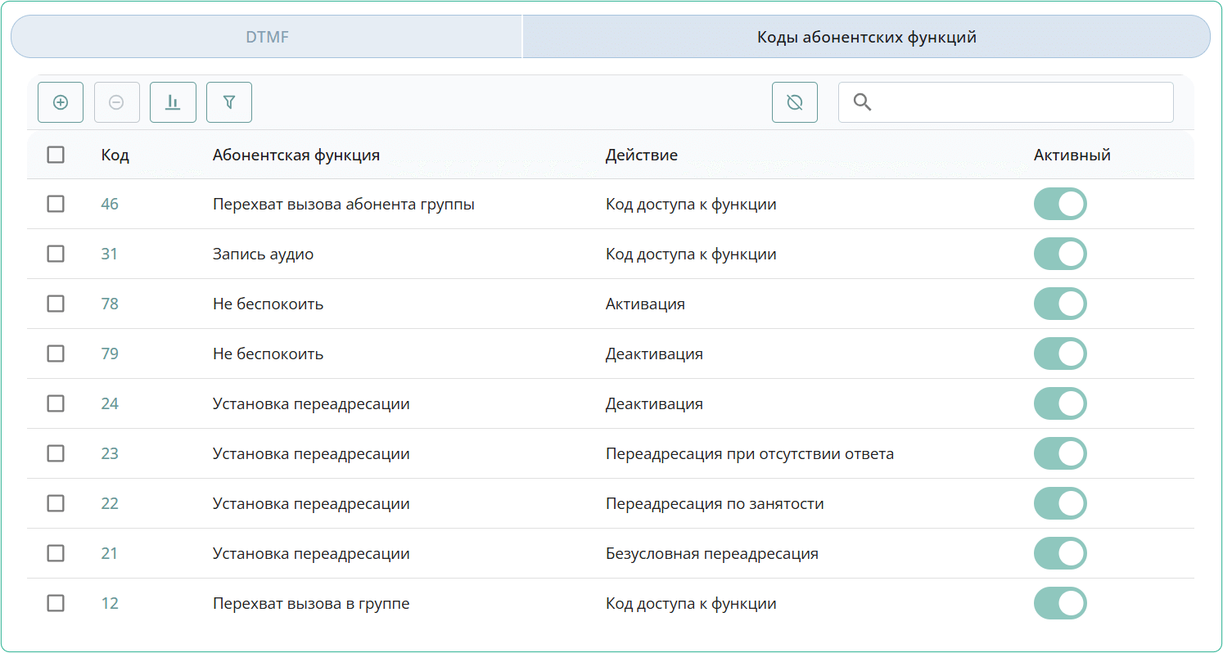
Task: Check the checkbox for code 79 row
Action: pos(56,354)
